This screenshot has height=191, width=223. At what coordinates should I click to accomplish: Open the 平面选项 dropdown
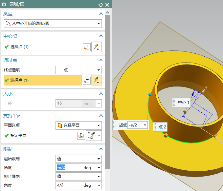coord(78,125)
